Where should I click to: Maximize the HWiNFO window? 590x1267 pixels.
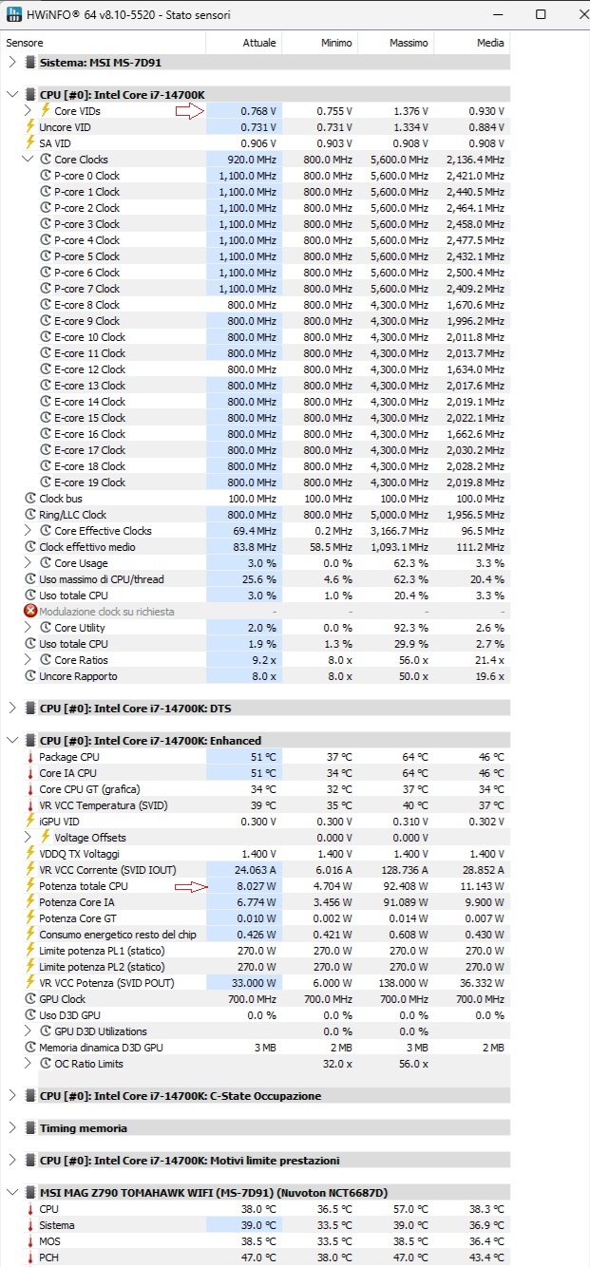point(541,14)
